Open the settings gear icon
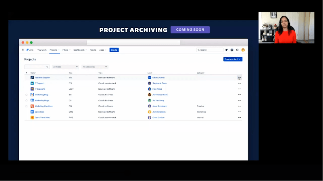This screenshot has height=181, width=323. tap(238, 50)
